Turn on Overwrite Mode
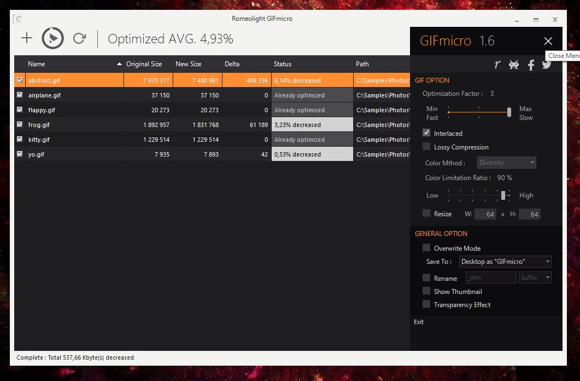 (426, 248)
